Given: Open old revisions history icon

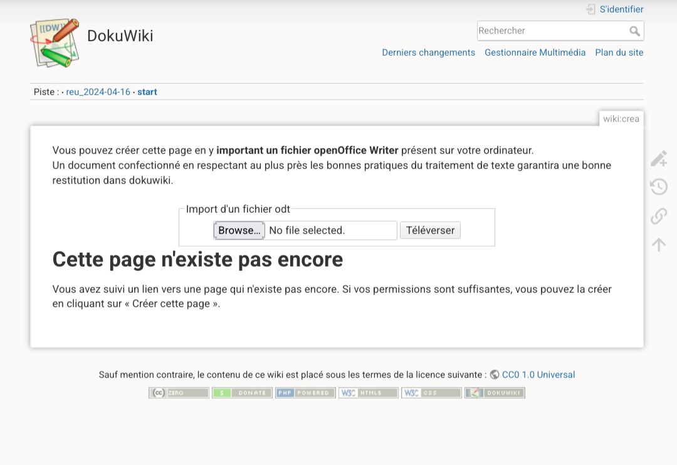Looking at the screenshot, I should (658, 187).
